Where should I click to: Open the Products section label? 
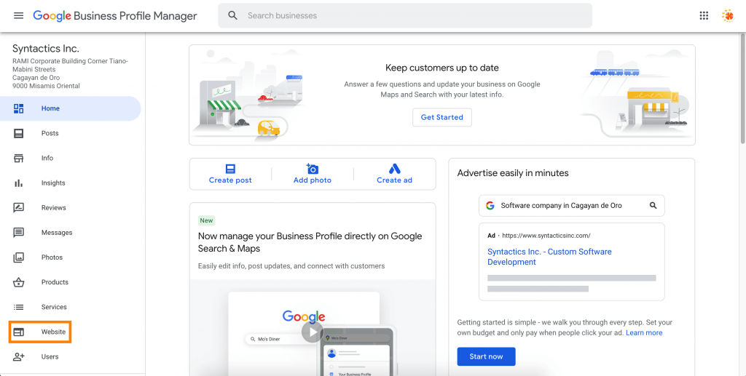pyautogui.click(x=55, y=282)
